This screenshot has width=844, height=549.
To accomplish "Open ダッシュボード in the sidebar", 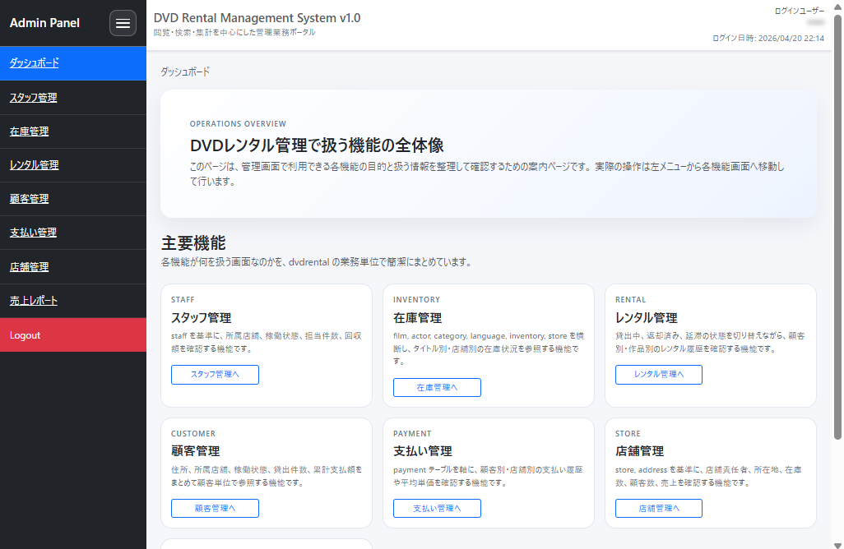I will click(73, 63).
